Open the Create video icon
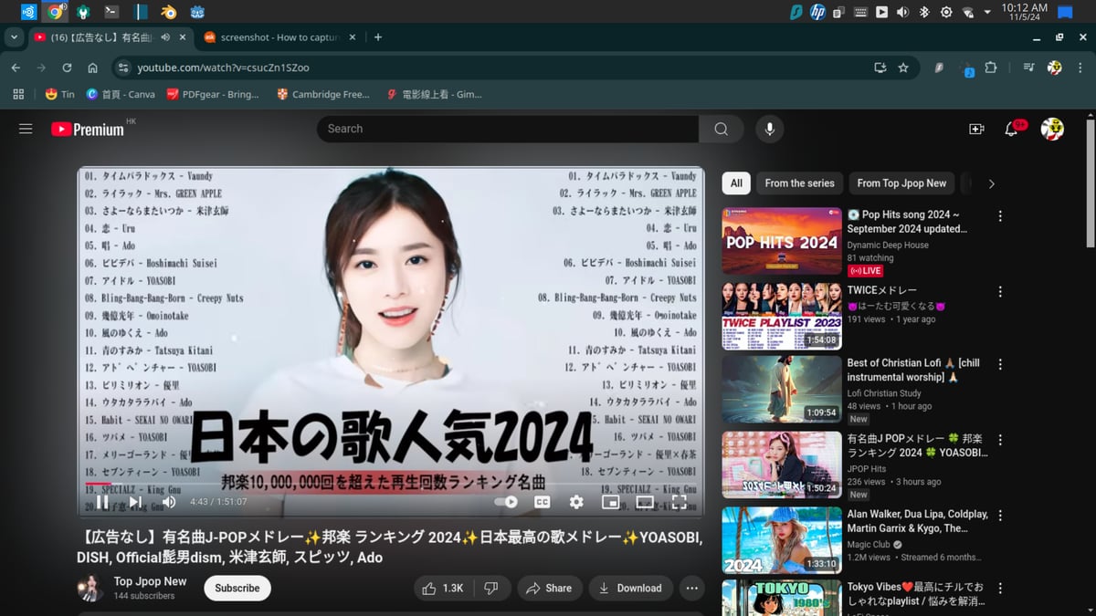 tap(976, 129)
